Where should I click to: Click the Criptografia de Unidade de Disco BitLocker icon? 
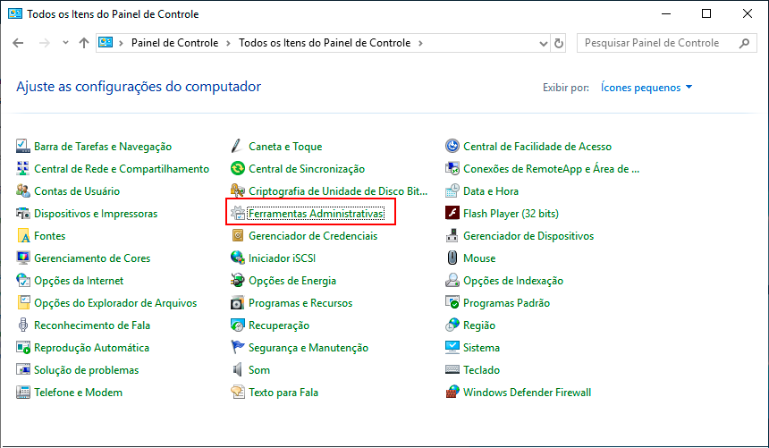tap(237, 190)
